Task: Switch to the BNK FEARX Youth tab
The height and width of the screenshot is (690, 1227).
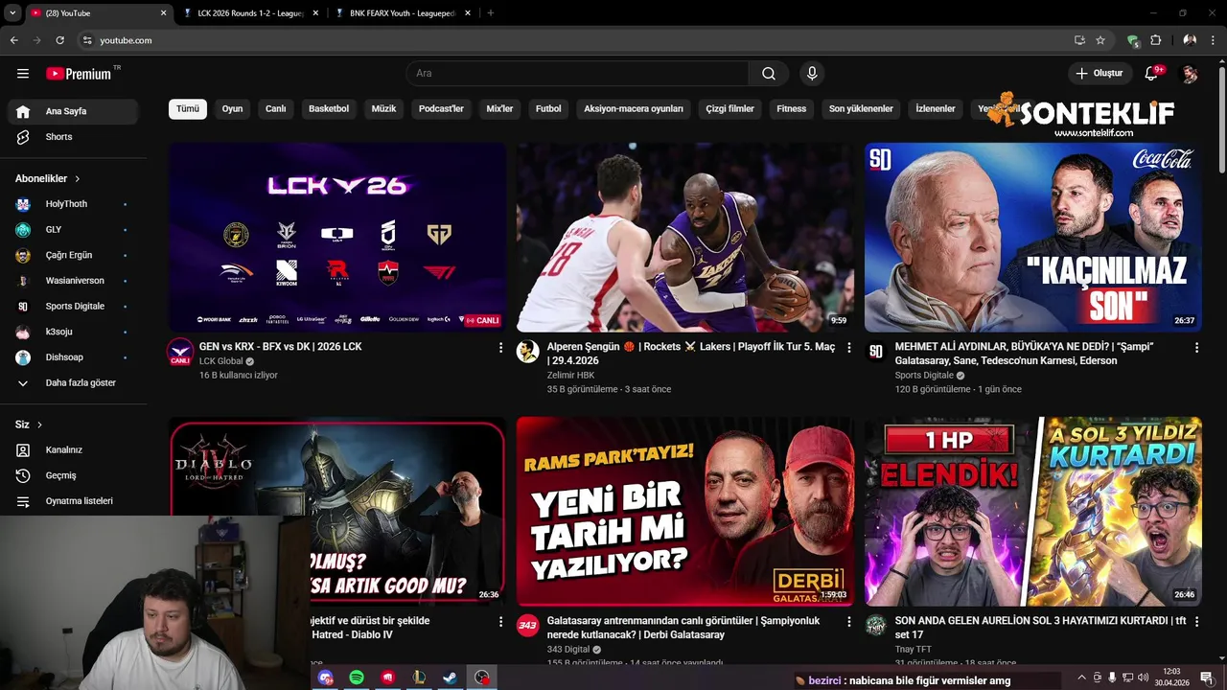Action: (x=402, y=13)
